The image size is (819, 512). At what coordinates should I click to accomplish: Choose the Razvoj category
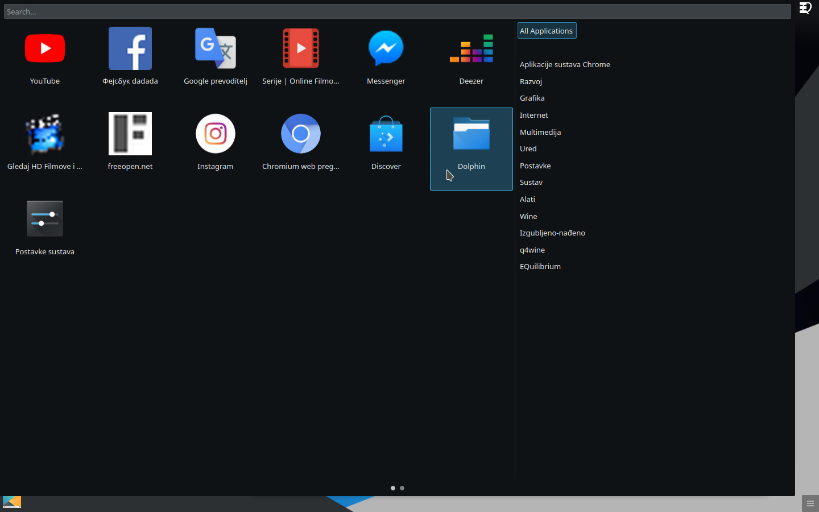click(x=531, y=81)
